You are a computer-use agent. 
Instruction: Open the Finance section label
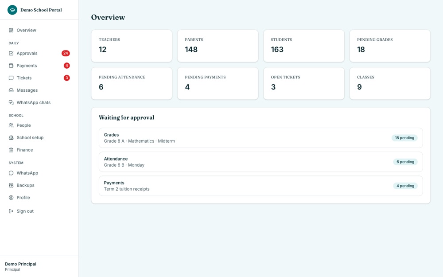(x=24, y=150)
